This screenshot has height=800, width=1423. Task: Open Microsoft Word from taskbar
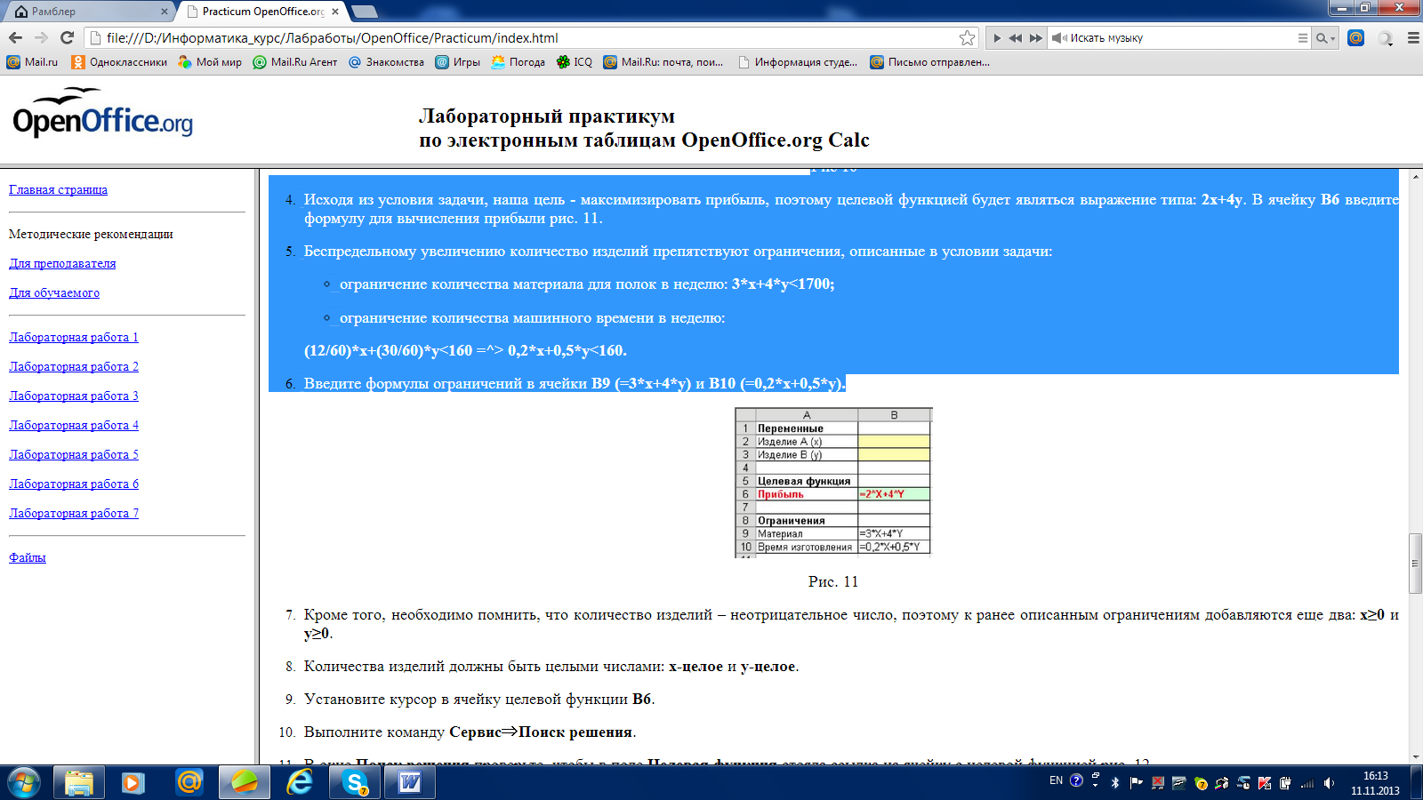pos(410,782)
